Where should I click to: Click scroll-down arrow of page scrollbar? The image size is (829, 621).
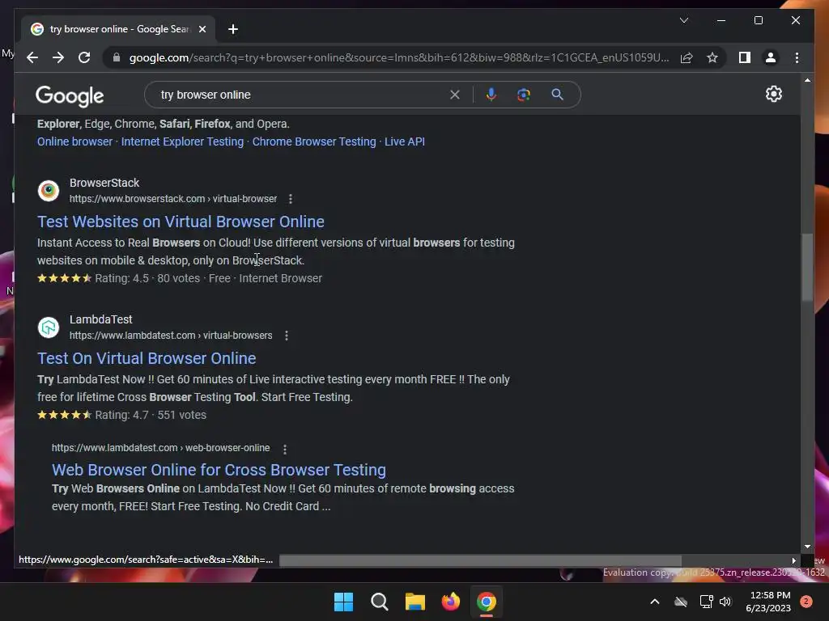[x=807, y=547]
